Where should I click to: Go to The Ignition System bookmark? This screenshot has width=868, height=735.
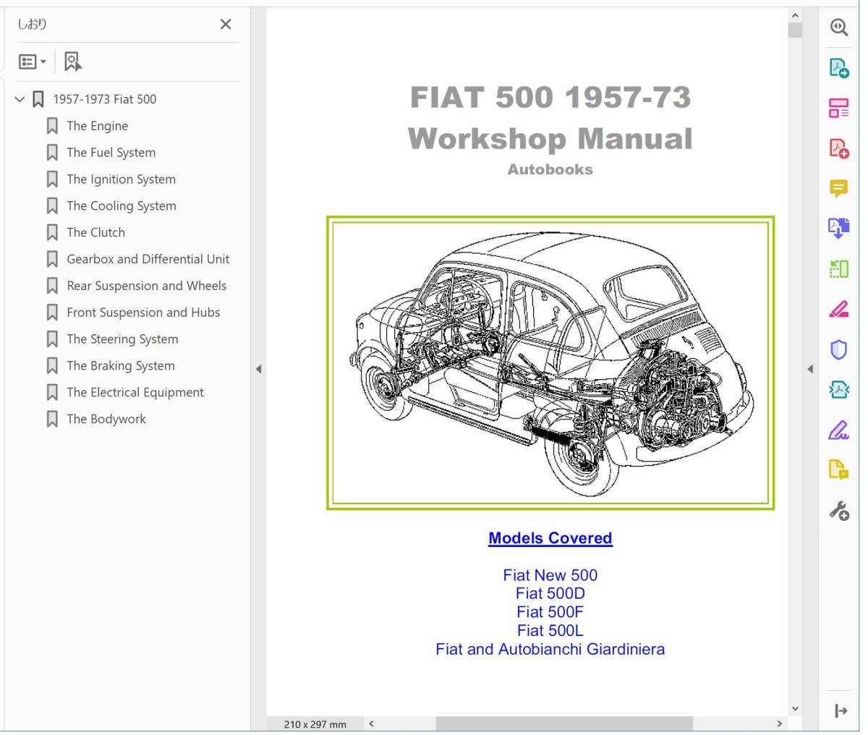121,179
